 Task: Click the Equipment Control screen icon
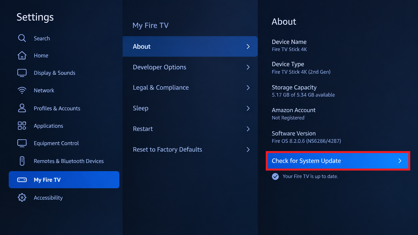22,143
